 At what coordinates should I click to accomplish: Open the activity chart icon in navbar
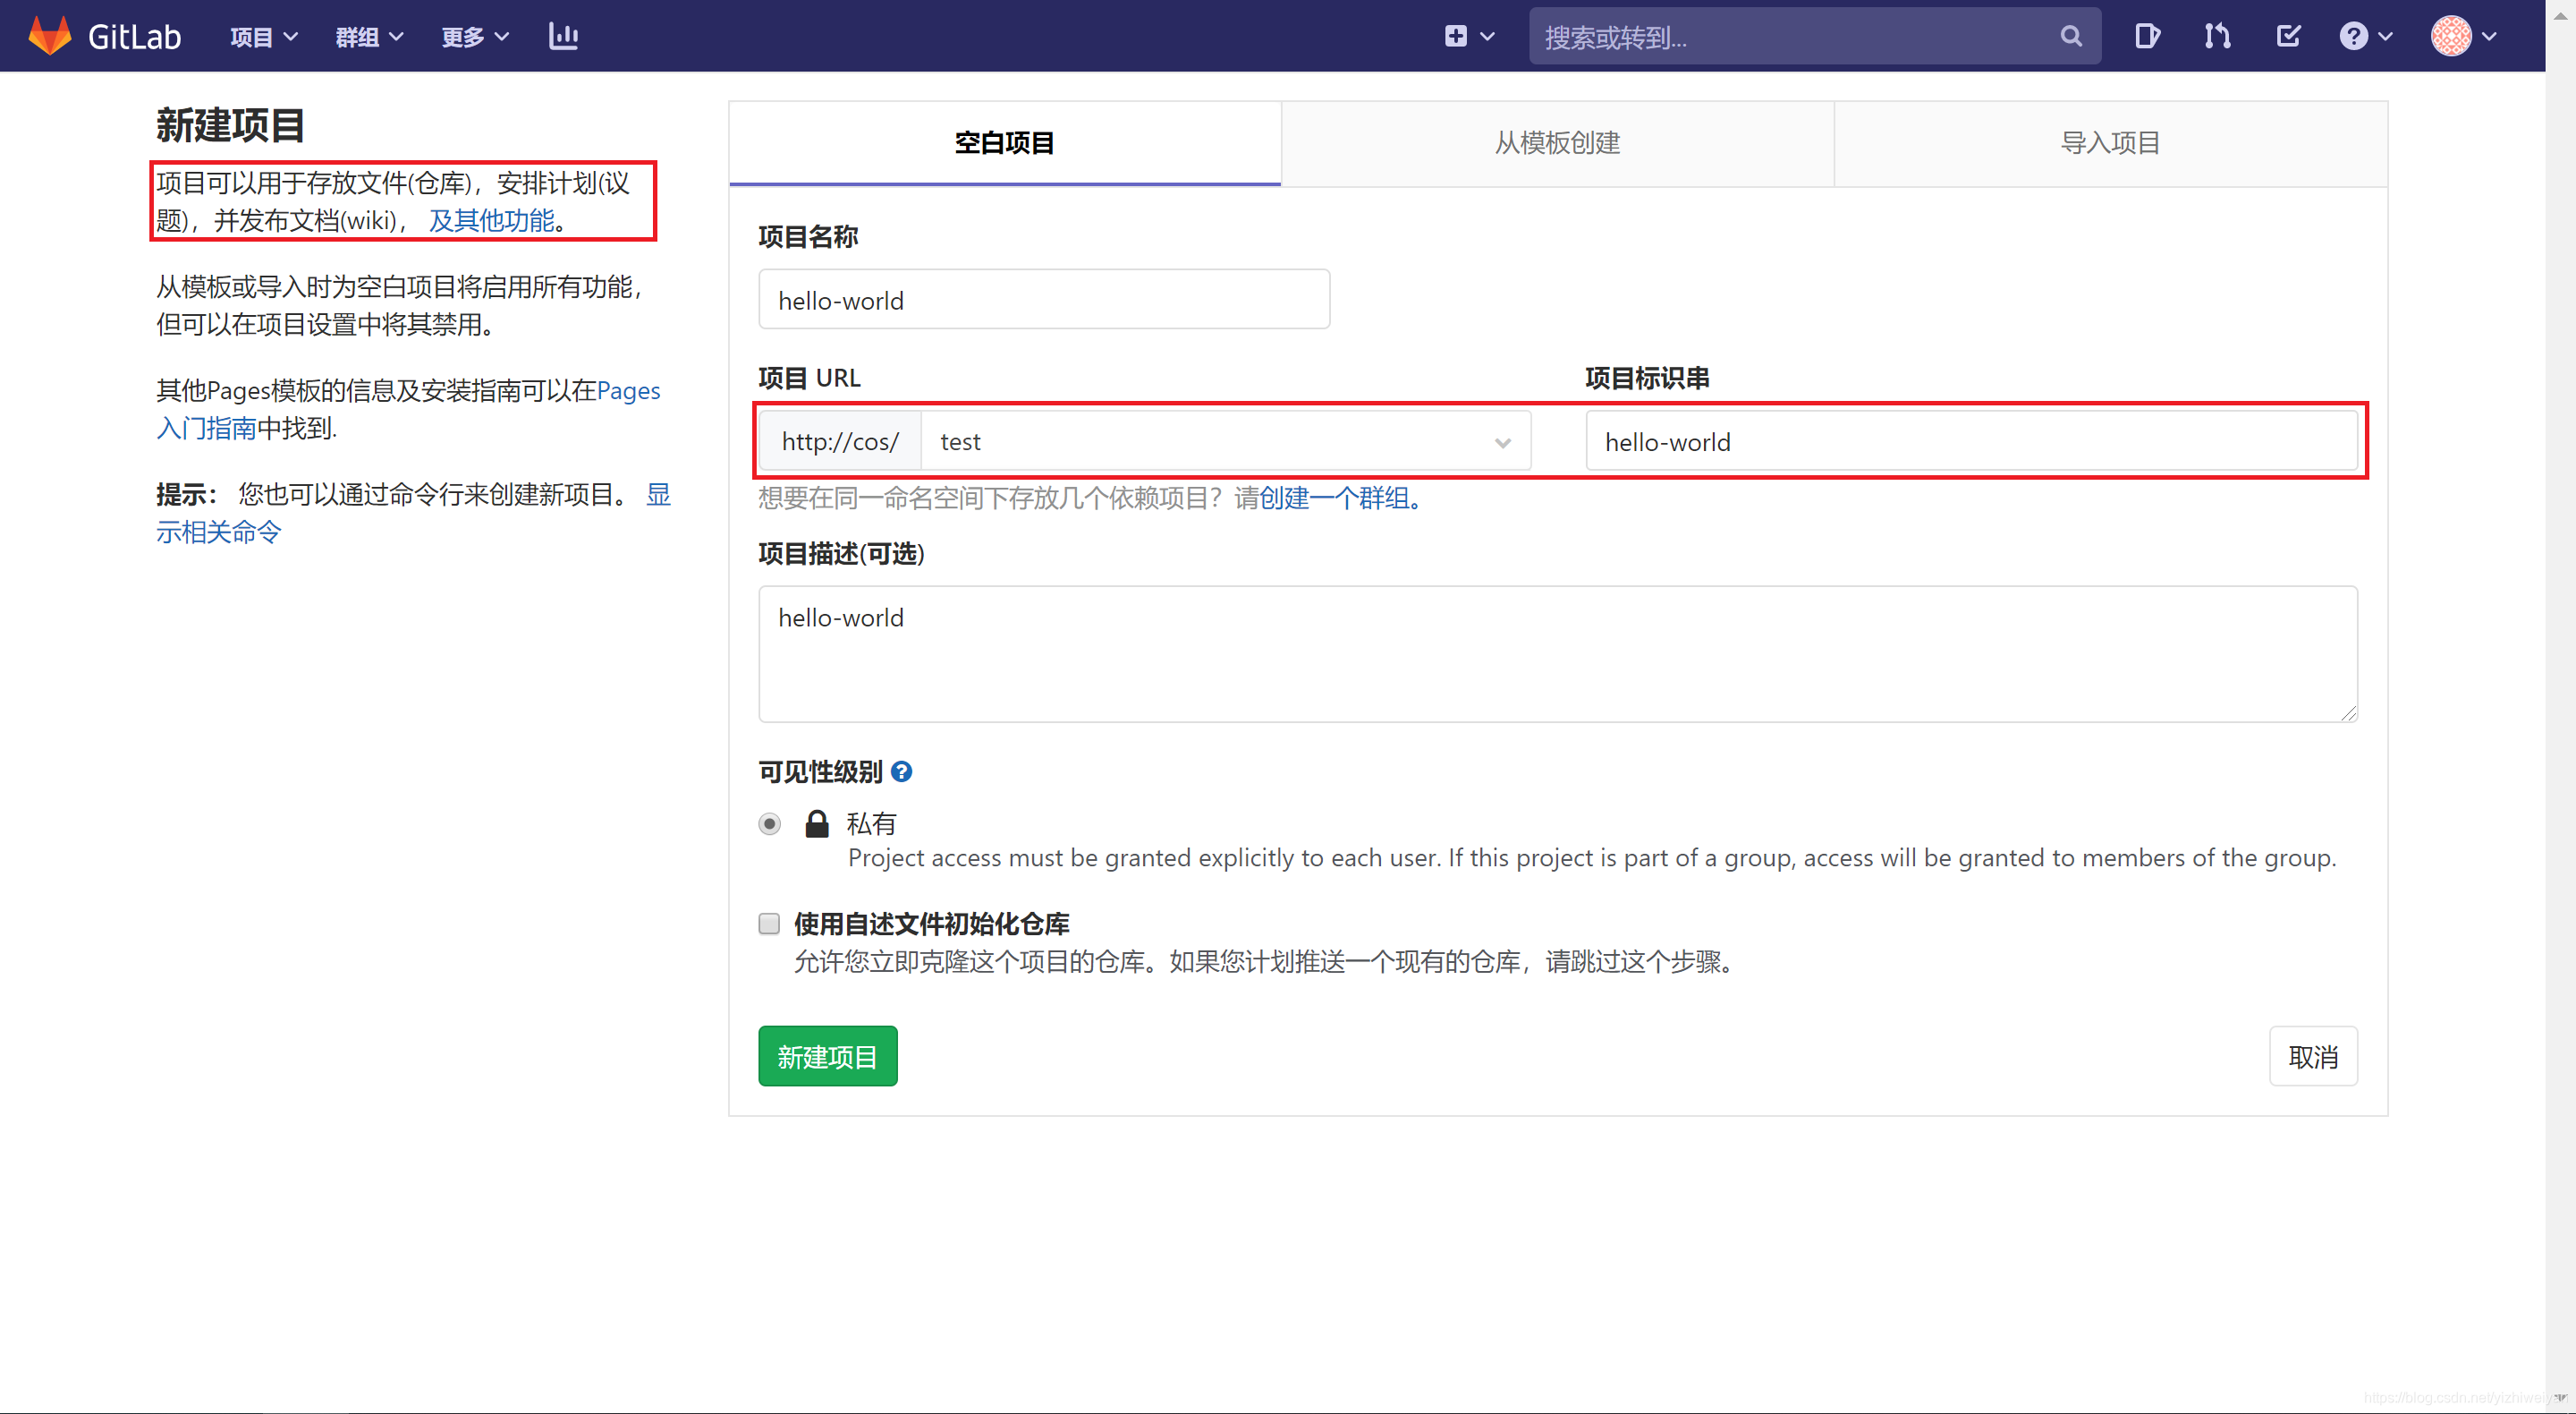coord(563,37)
